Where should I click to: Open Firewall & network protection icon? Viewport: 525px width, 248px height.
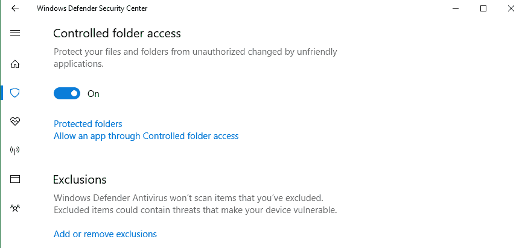(x=16, y=150)
